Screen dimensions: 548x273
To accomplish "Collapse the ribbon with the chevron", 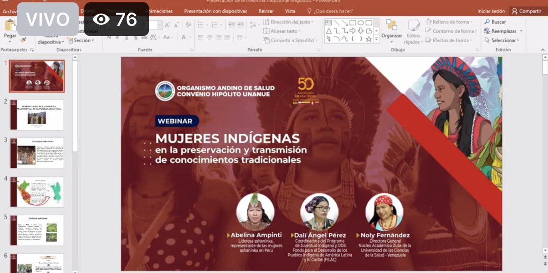I will (x=542, y=50).
